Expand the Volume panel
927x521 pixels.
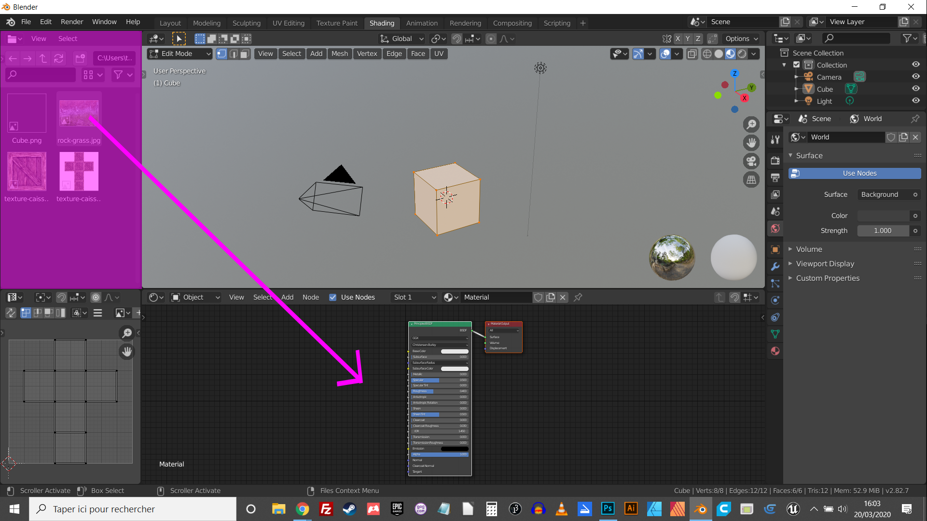(x=809, y=249)
